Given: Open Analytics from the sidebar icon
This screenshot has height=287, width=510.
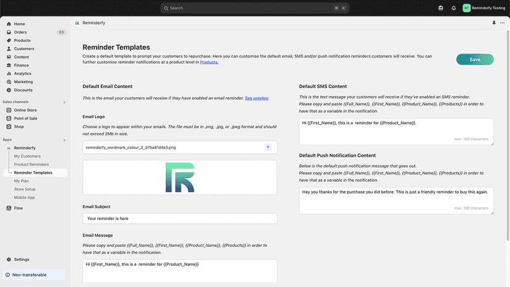Looking at the screenshot, I should (x=9, y=73).
